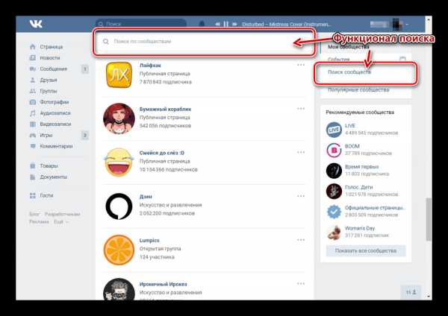Screen dimensions: 448x316
Task: Click the Гости apps icon
Action: (33, 195)
